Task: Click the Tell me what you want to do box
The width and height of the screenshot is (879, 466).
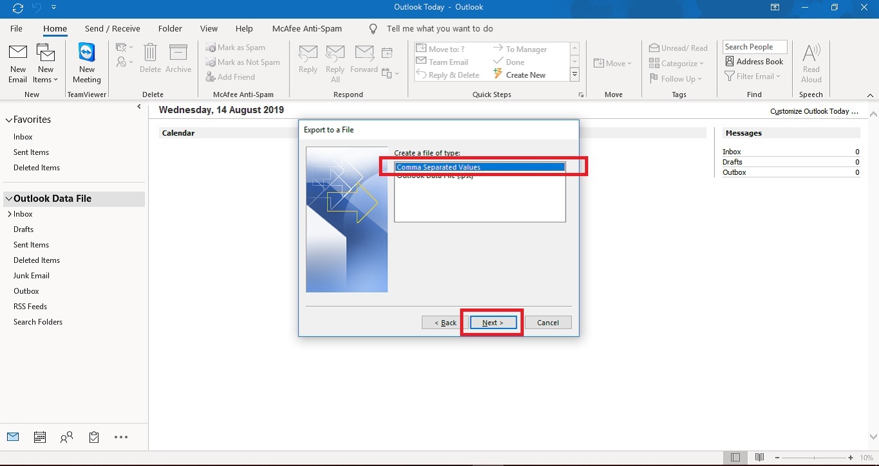Action: click(440, 29)
